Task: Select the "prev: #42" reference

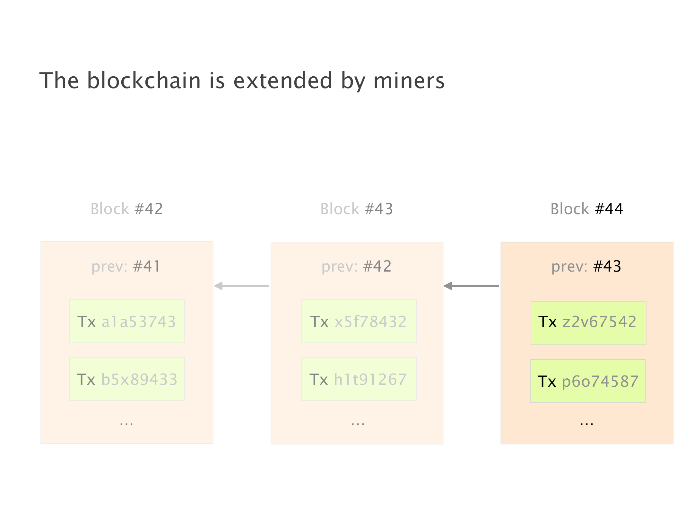Action: tap(356, 266)
